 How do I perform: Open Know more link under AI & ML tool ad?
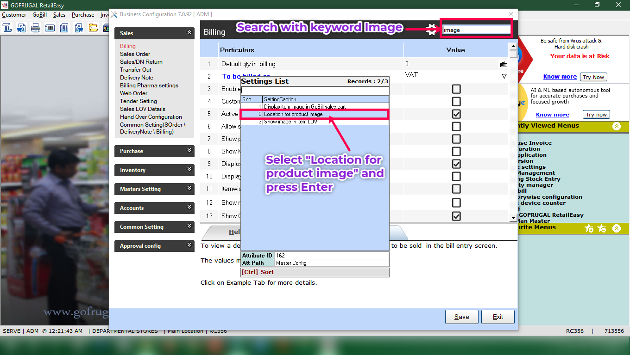click(x=553, y=115)
